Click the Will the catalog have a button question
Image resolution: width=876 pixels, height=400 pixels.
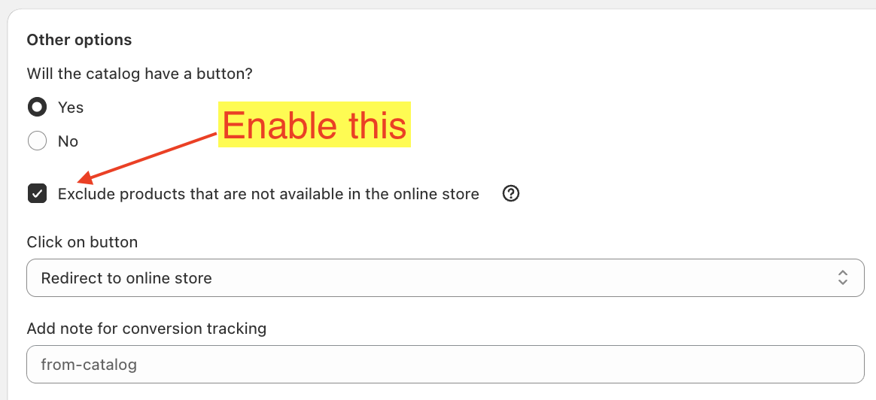tap(139, 74)
